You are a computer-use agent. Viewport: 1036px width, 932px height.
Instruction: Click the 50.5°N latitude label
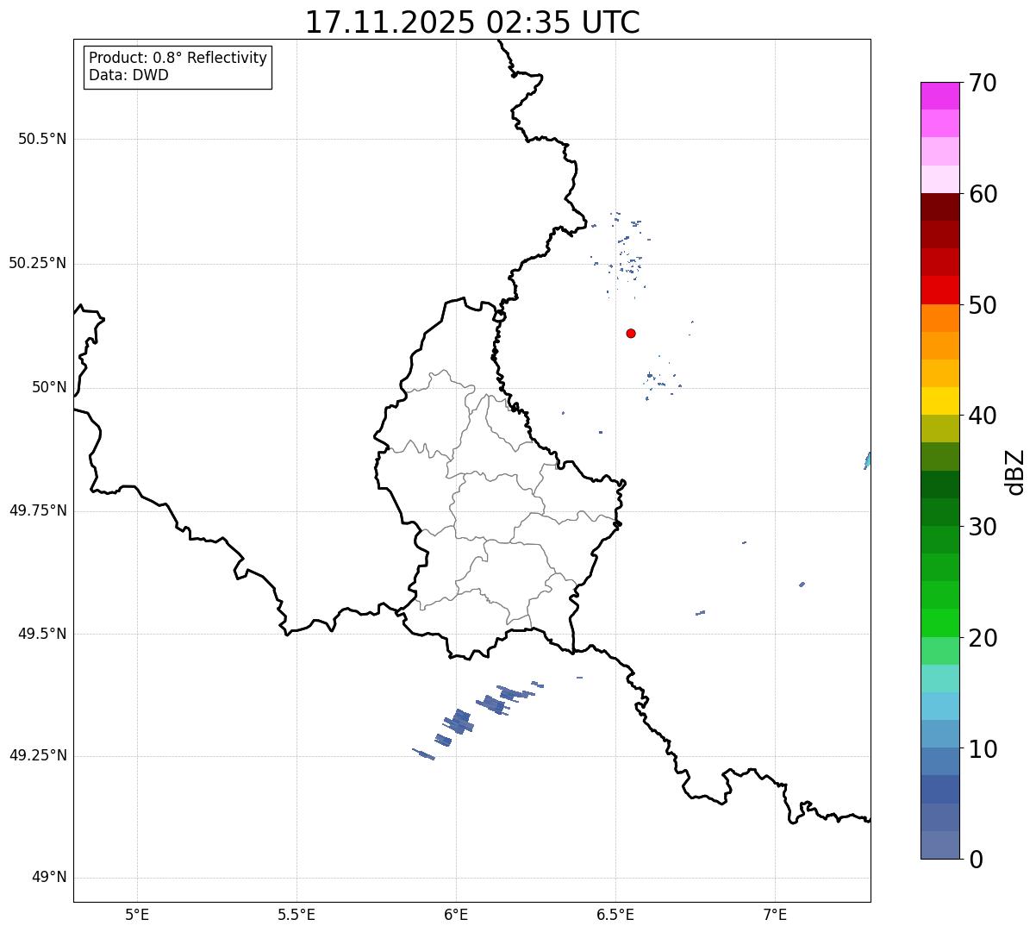click(x=42, y=139)
